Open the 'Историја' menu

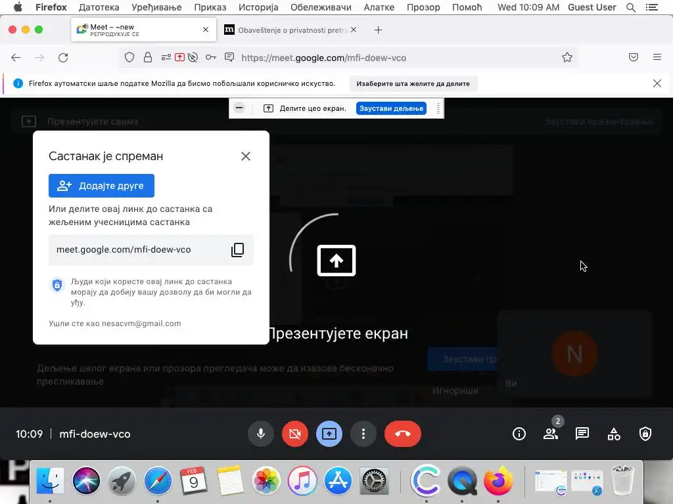point(258,7)
